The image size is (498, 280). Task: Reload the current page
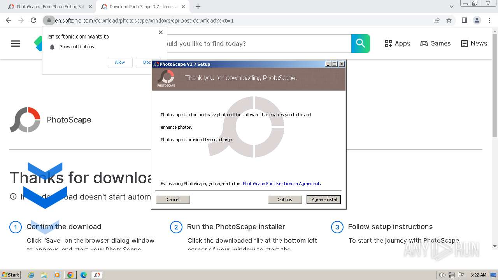point(33,20)
